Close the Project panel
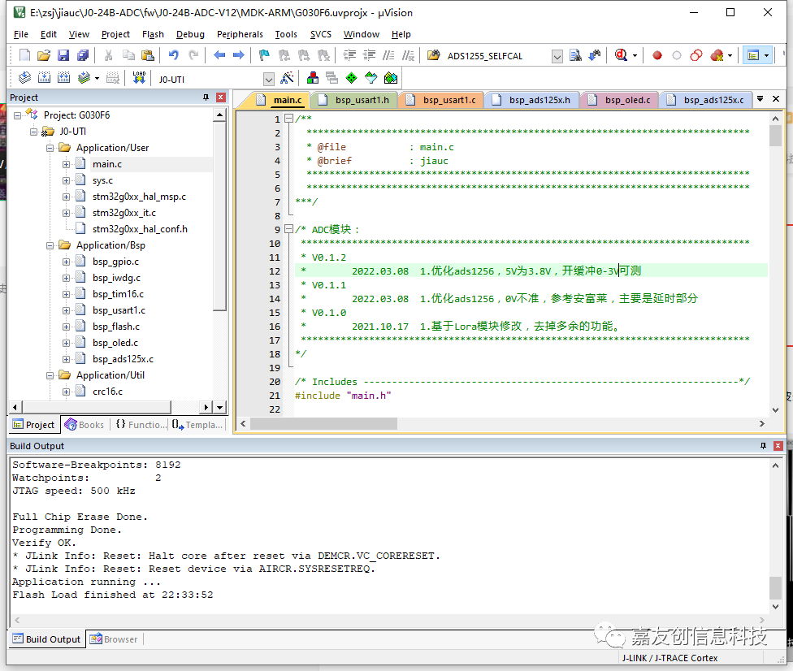793x671 pixels. coord(221,97)
